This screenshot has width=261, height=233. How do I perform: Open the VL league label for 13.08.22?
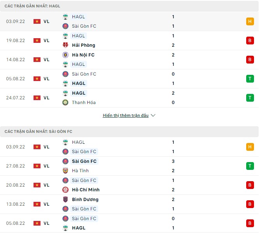pos(46,204)
